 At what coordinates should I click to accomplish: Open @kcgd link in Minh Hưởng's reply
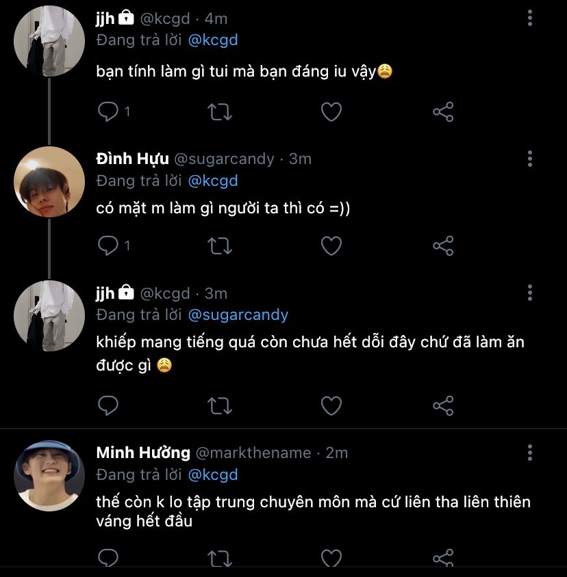click(212, 474)
